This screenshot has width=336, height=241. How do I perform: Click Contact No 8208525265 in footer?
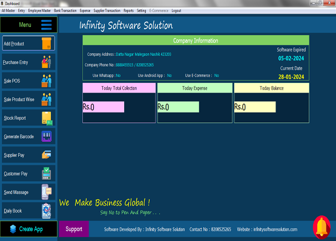pos(210,229)
